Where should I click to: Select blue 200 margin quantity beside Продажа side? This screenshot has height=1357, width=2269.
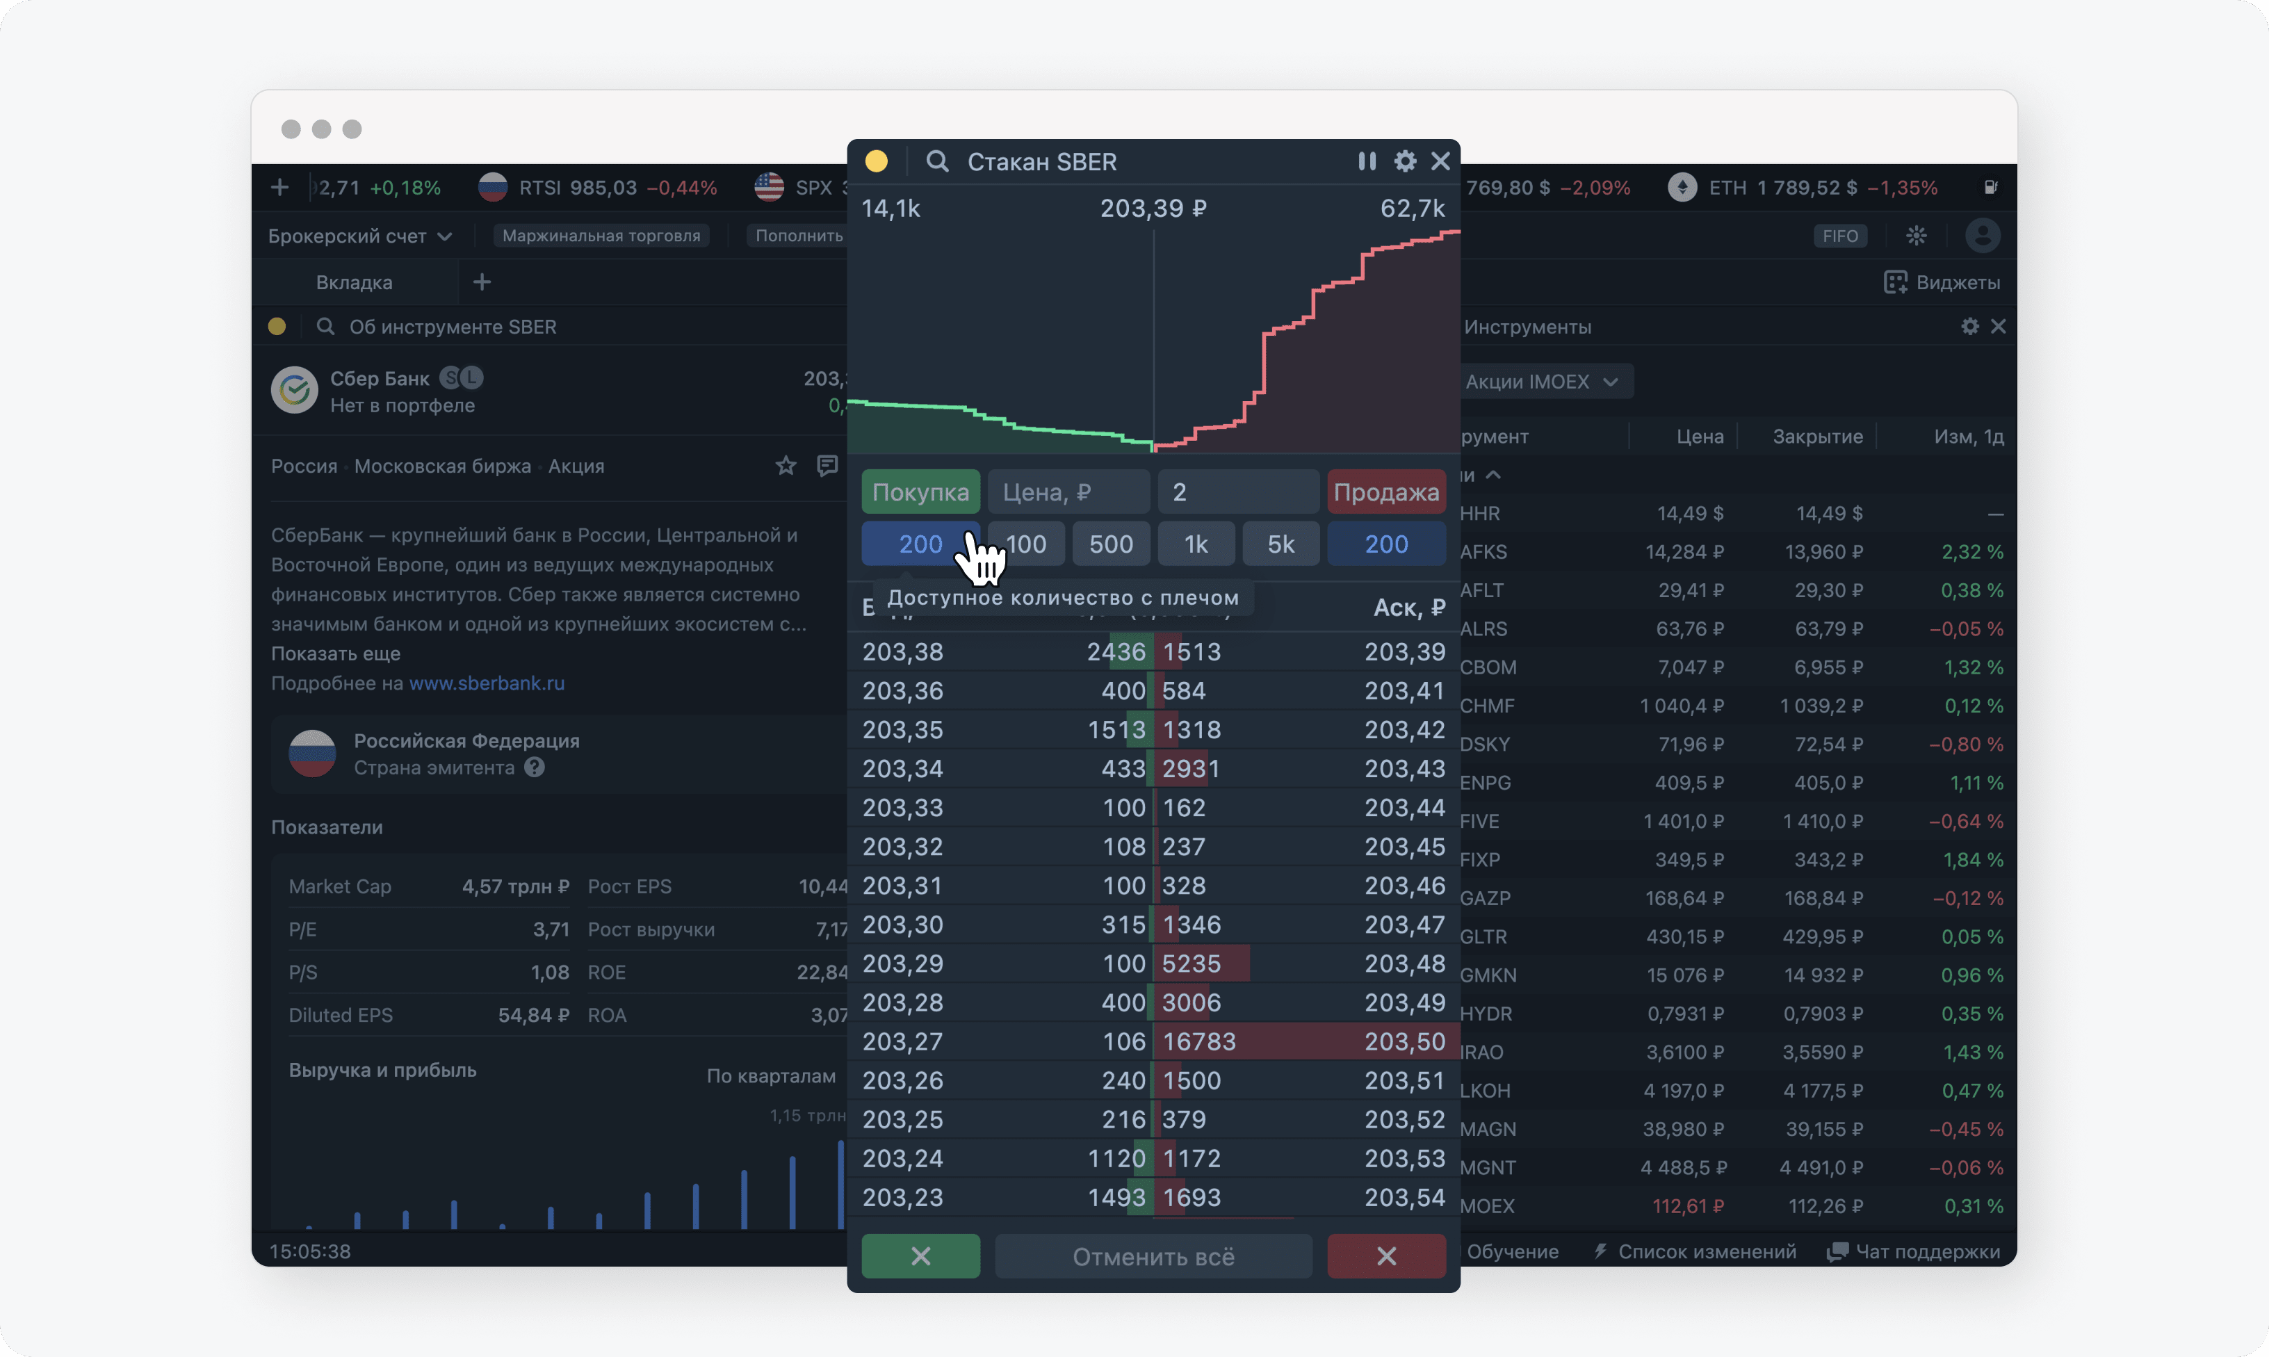(1386, 544)
